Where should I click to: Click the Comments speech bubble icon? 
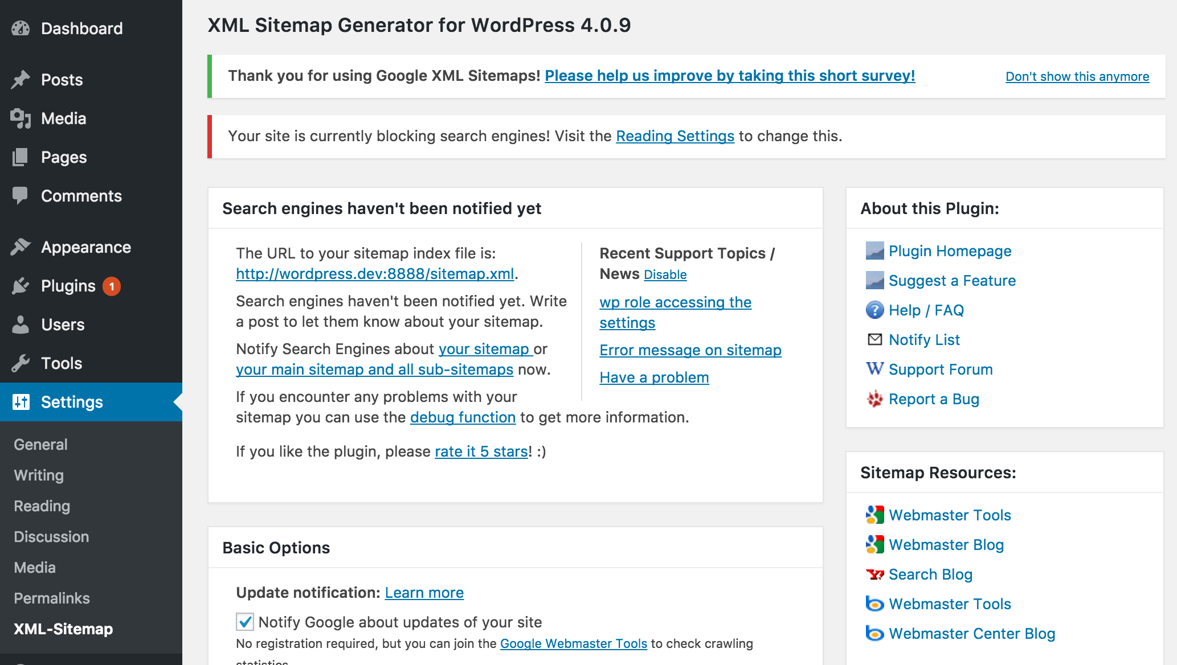(x=21, y=195)
